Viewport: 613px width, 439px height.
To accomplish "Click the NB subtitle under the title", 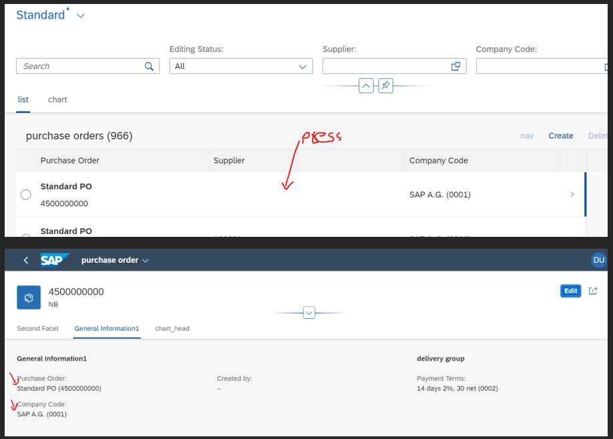I will [53, 305].
